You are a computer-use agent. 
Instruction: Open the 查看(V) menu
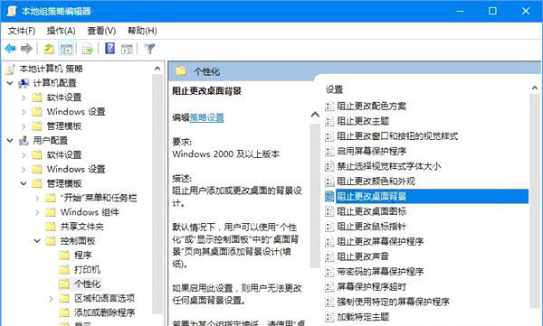pos(101,31)
